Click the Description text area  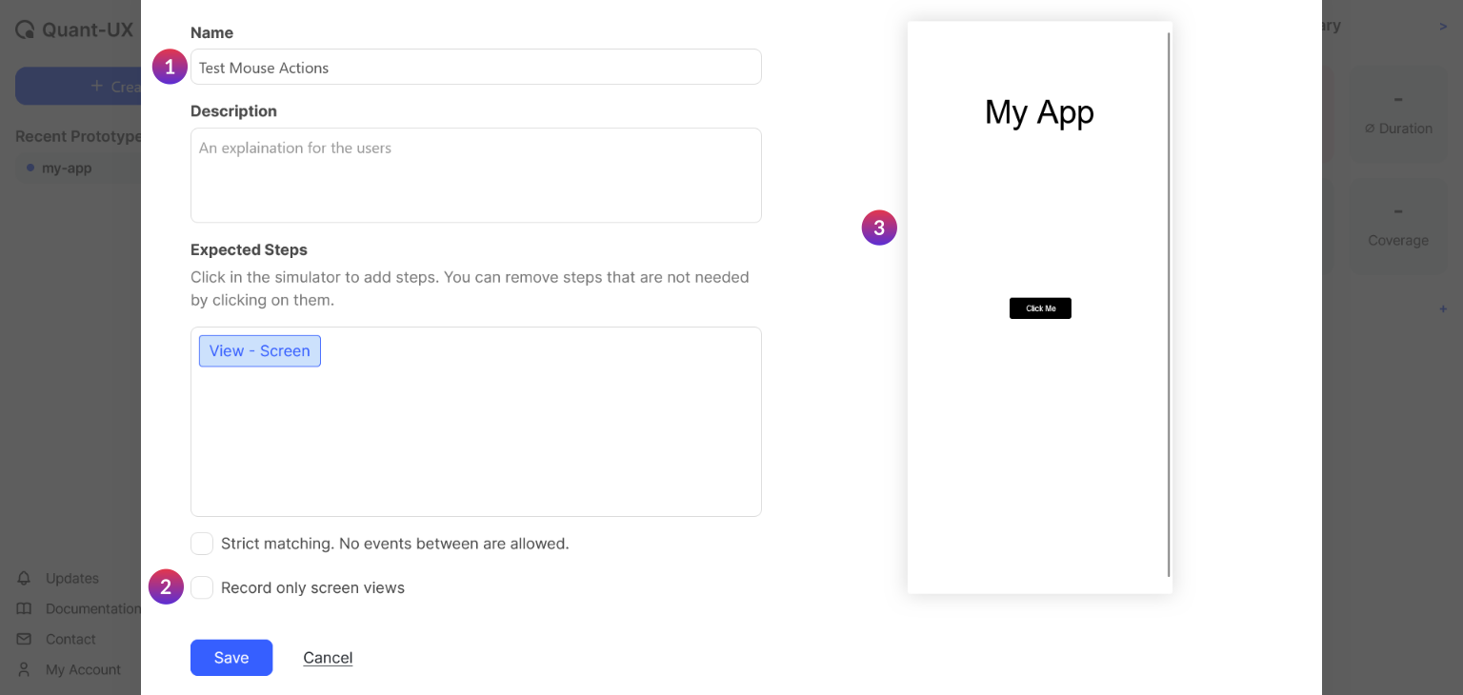[475, 175]
